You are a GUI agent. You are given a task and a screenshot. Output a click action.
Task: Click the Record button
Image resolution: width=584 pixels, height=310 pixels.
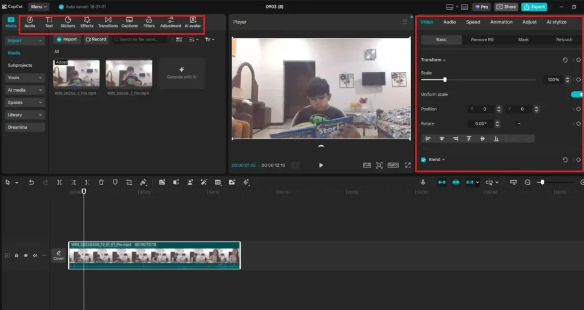[x=96, y=39]
